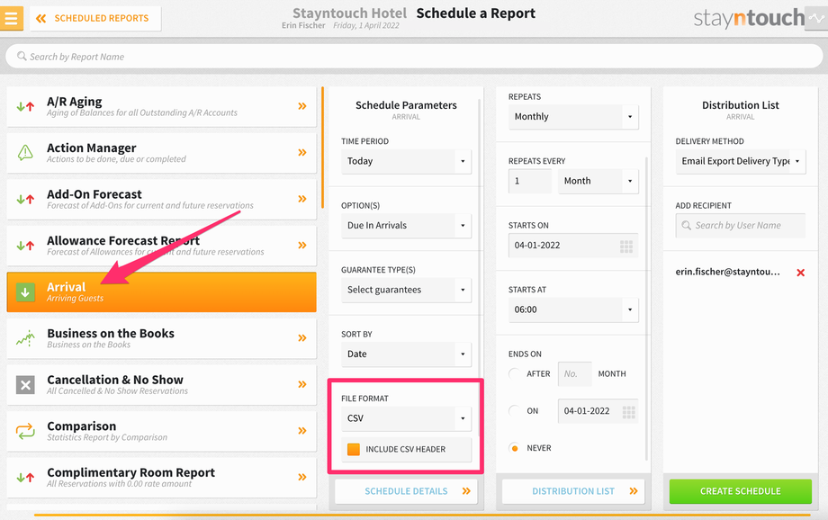Select the Ends On After radio button

pos(514,373)
